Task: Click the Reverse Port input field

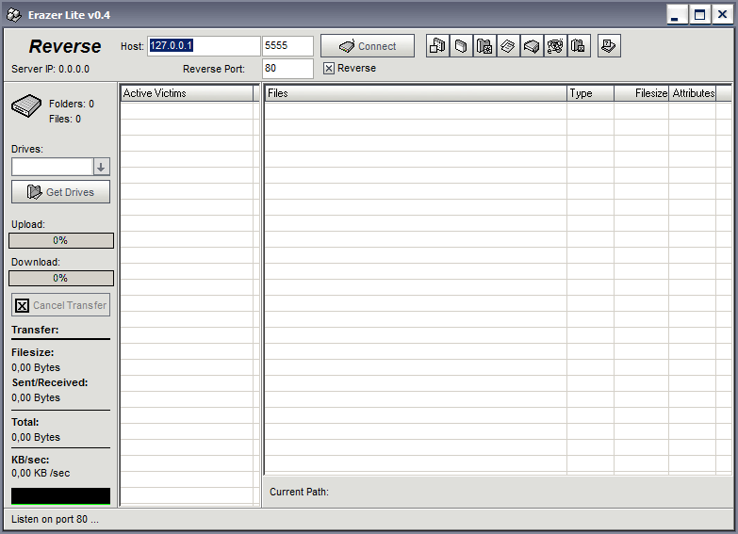Action: pyautogui.click(x=287, y=69)
